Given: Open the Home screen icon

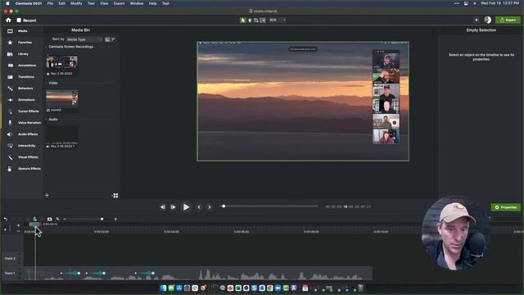Looking at the screenshot, I should point(8,20).
